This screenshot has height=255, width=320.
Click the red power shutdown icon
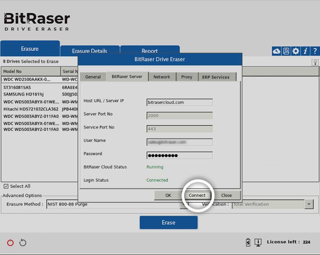pyautogui.click(x=10, y=242)
